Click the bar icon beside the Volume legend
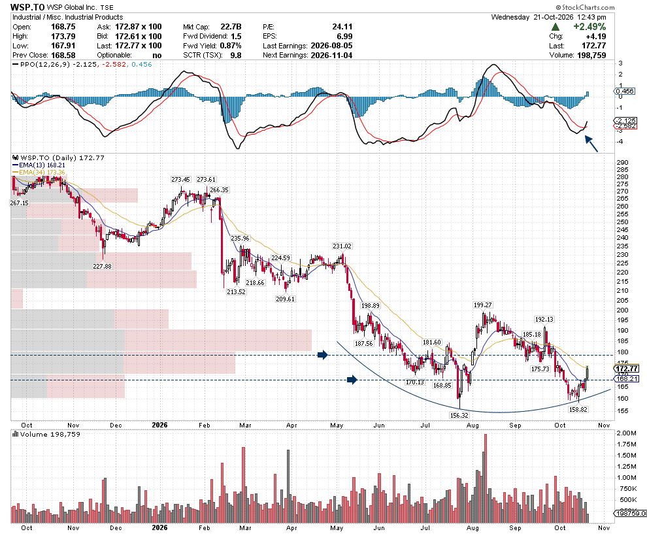The height and width of the screenshot is (534, 647). click(15, 434)
